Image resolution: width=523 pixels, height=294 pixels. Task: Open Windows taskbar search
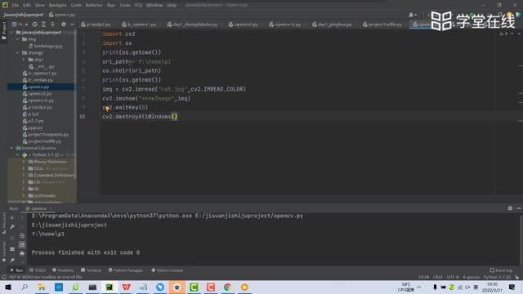click(x=25, y=287)
